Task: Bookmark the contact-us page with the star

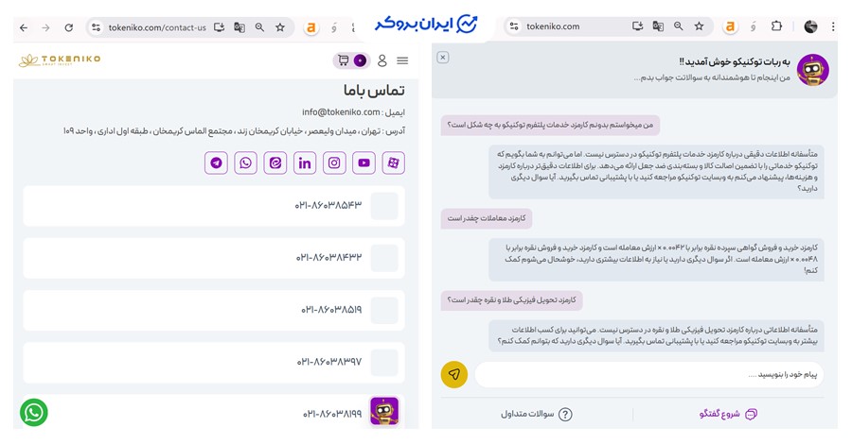Action: click(x=280, y=27)
